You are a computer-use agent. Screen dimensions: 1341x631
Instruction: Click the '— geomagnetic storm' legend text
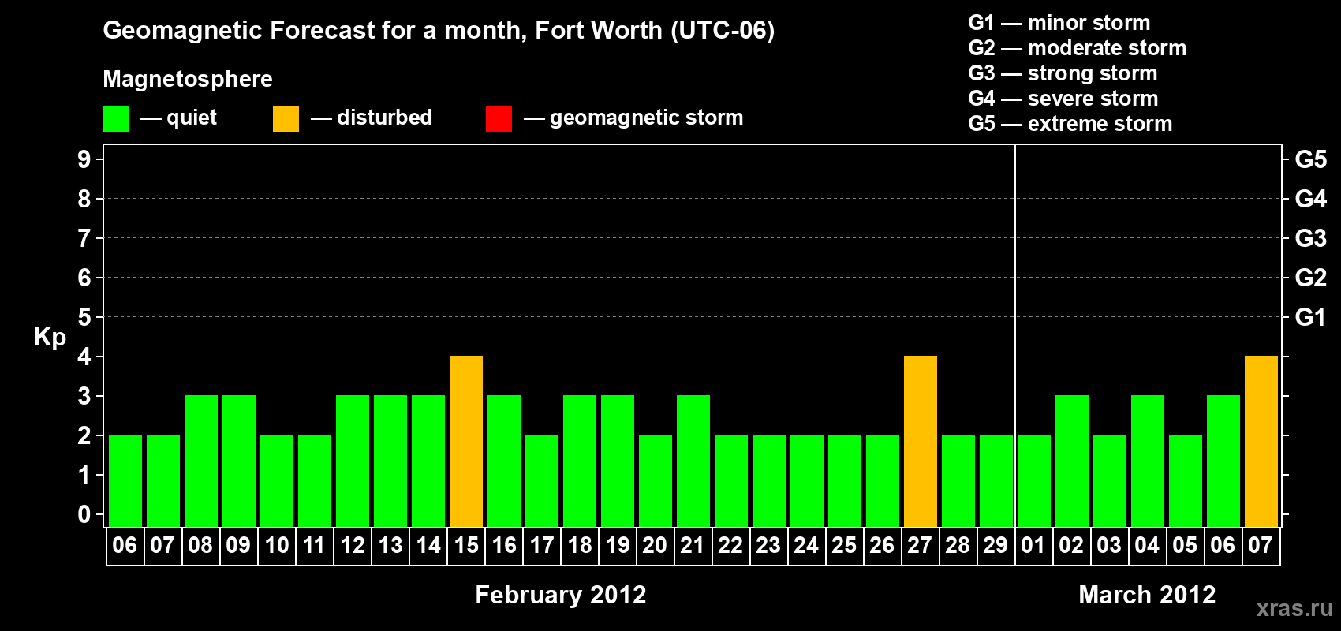click(x=633, y=118)
